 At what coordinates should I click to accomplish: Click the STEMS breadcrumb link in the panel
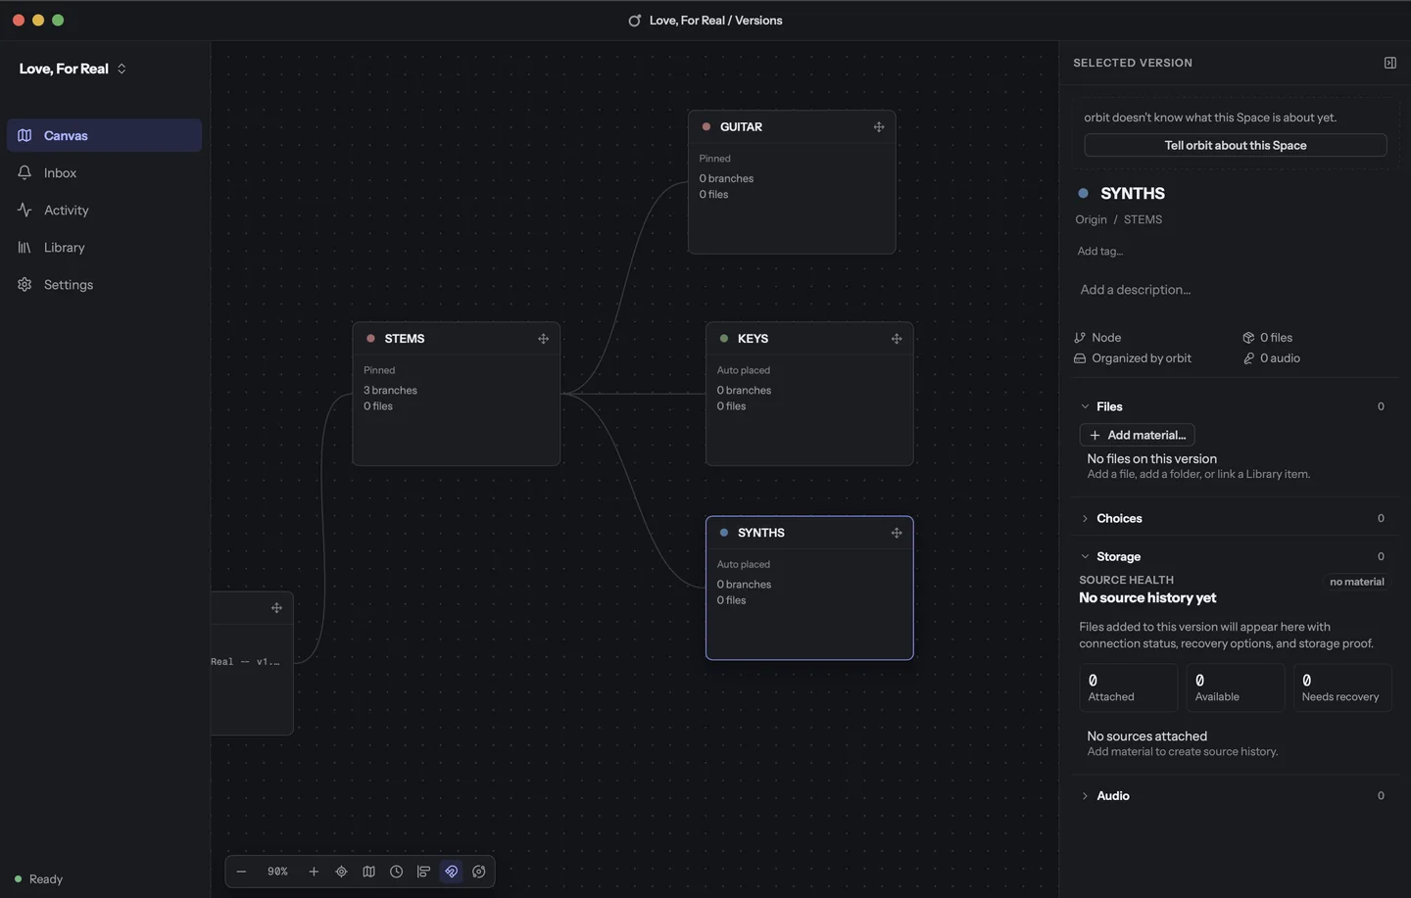tap(1143, 219)
